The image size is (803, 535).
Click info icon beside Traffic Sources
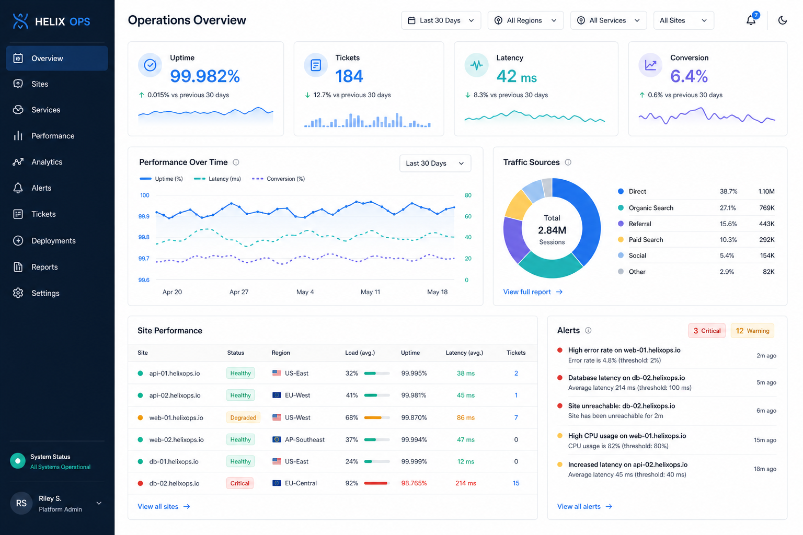tap(568, 162)
